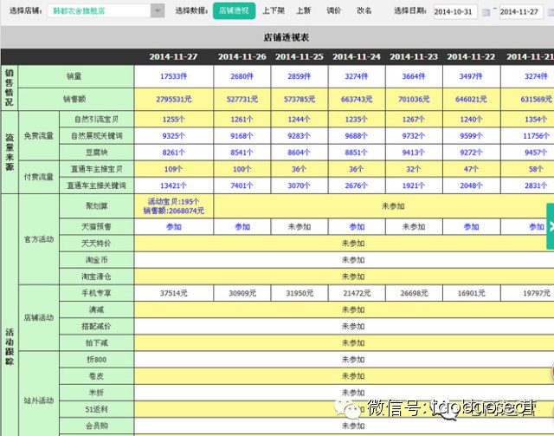Image resolution: width=554 pixels, height=436 pixels.
Task: Click 3664件 sales on 2014-11-23
Action: [414, 76]
